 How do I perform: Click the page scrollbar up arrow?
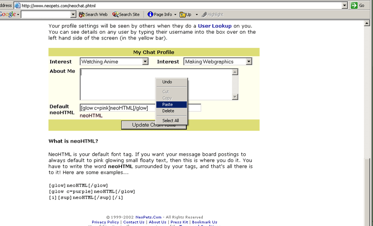point(367,23)
